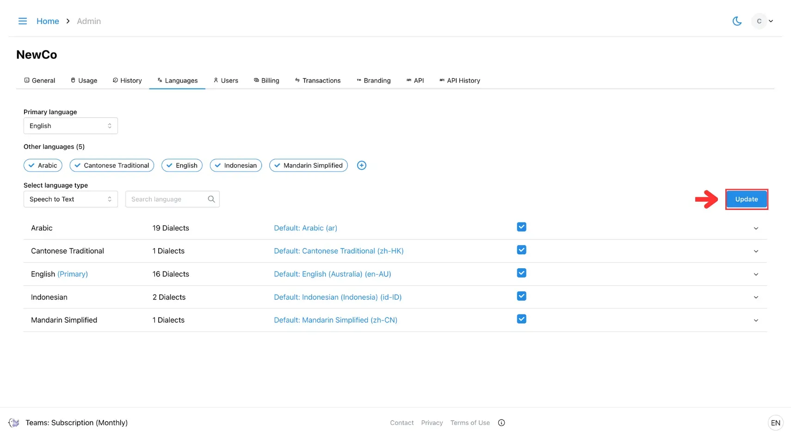791x437 pixels.
Task: Switch to the API tab
Action: coord(415,80)
